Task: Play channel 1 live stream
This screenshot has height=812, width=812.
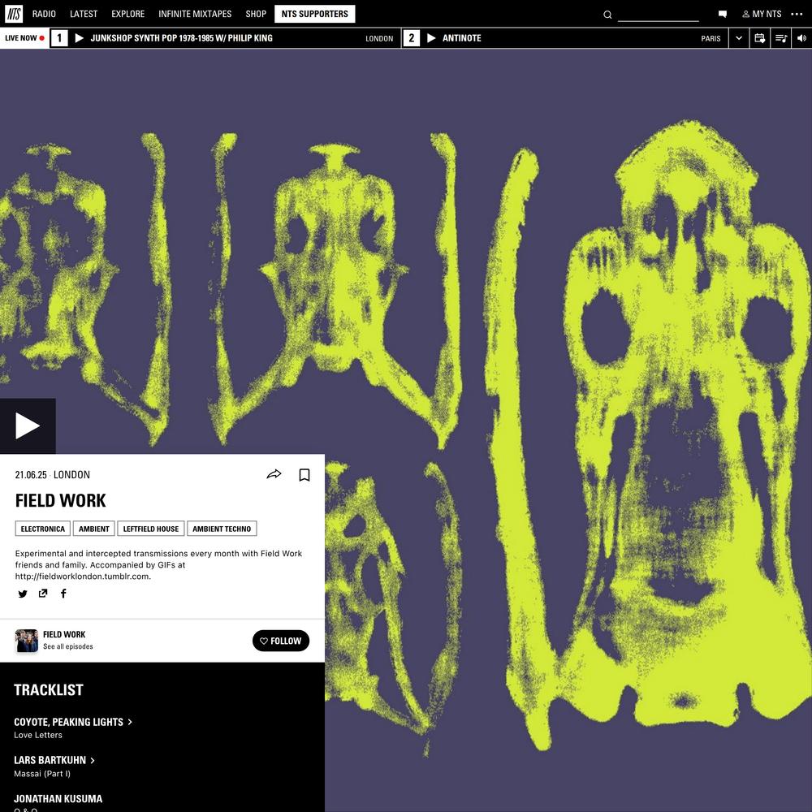Action: (x=80, y=38)
